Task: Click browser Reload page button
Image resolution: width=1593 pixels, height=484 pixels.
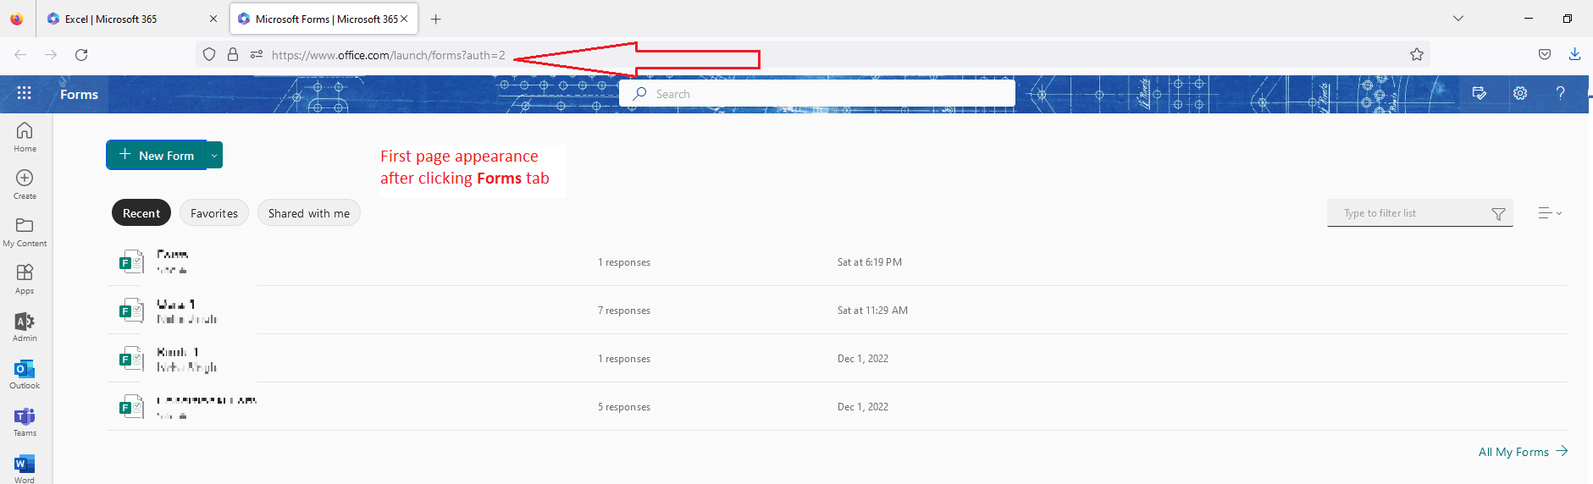Action: click(81, 54)
